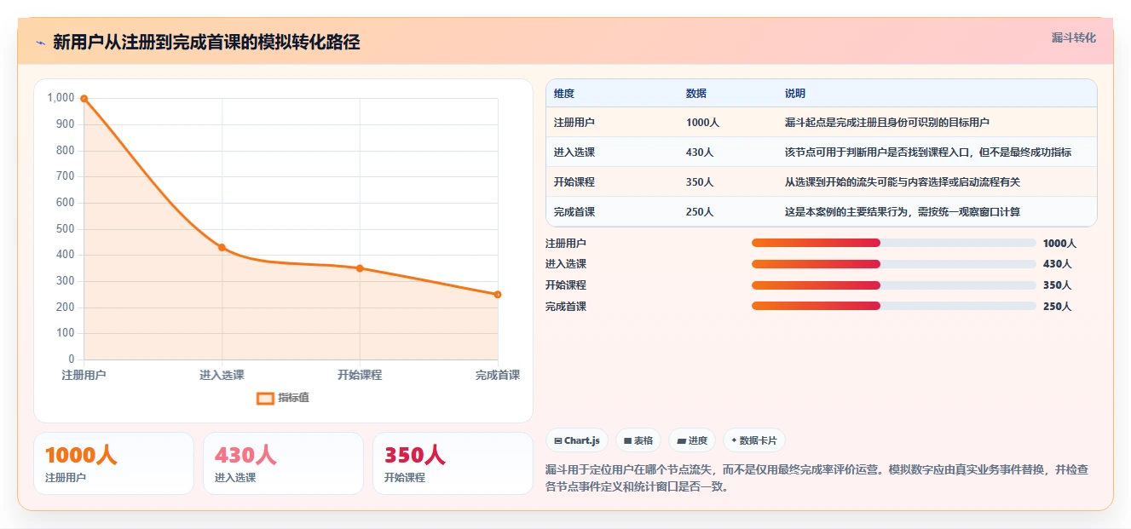Click the 1,000 y-axis tick label

point(61,98)
